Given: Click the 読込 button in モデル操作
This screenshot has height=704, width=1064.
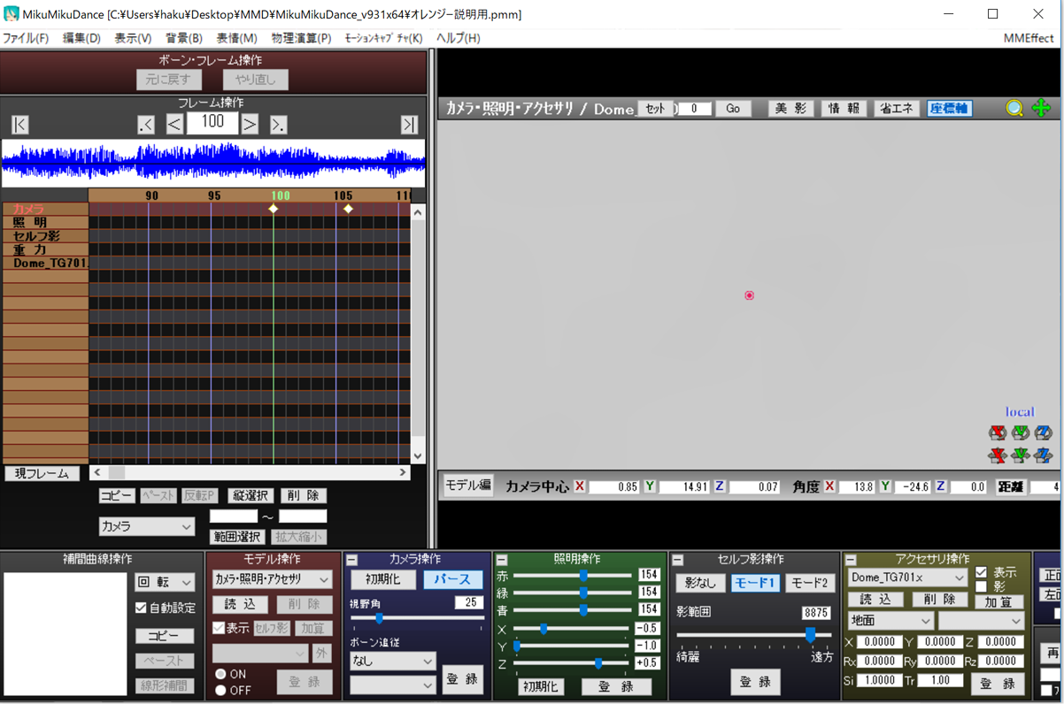Looking at the screenshot, I should 240,605.
